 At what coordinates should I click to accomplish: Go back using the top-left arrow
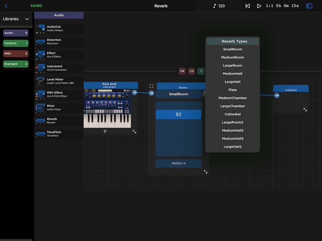[x=6, y=6]
